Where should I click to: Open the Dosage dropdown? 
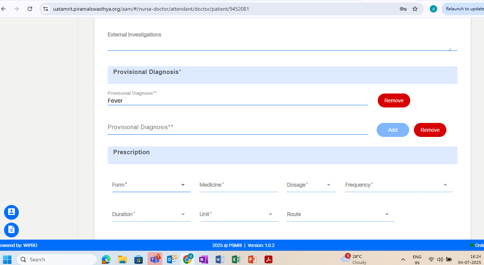click(x=311, y=185)
